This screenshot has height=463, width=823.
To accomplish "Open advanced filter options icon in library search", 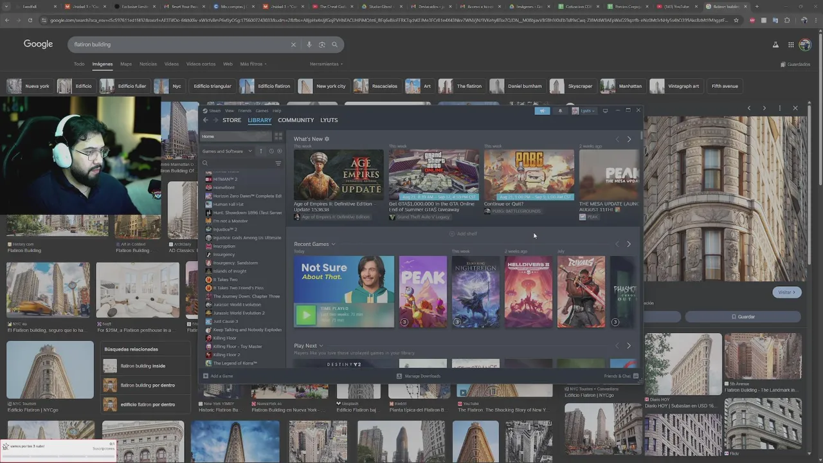I will pyautogui.click(x=278, y=163).
